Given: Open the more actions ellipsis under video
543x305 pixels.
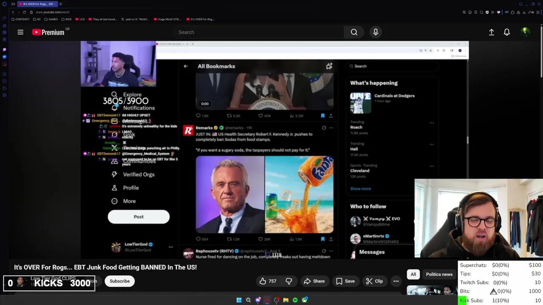Looking at the screenshot, I should pyautogui.click(x=396, y=281).
